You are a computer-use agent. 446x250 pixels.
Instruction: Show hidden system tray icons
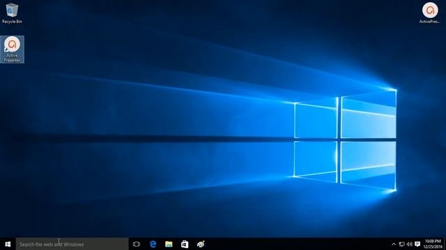(x=394, y=244)
